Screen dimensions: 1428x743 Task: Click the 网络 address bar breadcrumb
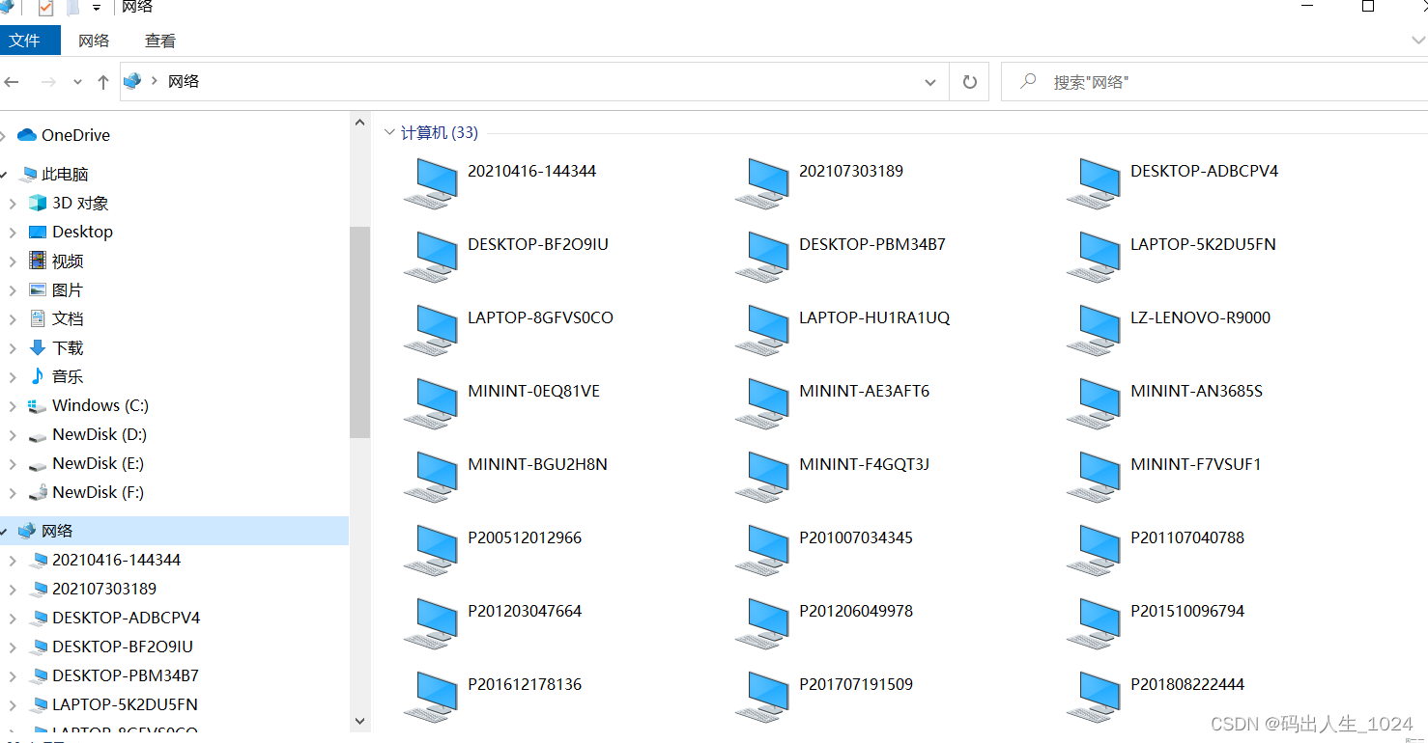tap(184, 82)
